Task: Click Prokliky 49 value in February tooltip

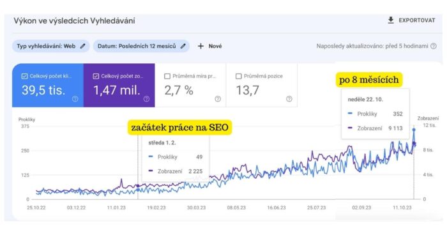Action: [199, 157]
